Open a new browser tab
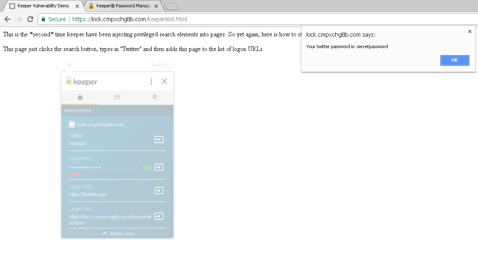Image resolution: width=478 pixels, height=268 pixels. pyautogui.click(x=171, y=6)
